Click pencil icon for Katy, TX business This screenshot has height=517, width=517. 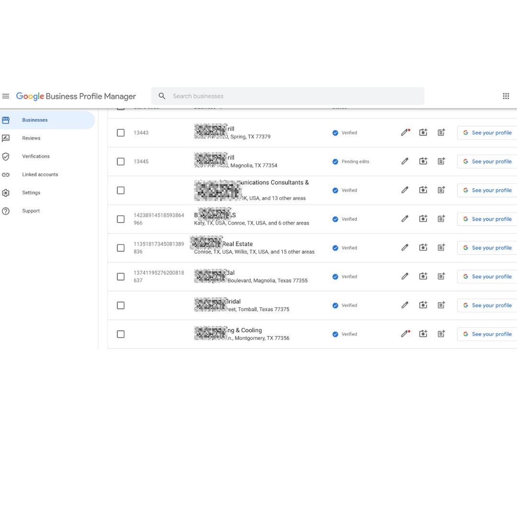tap(405, 219)
